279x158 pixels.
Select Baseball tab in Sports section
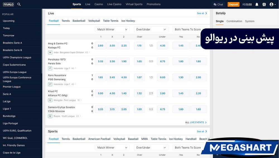point(133,139)
